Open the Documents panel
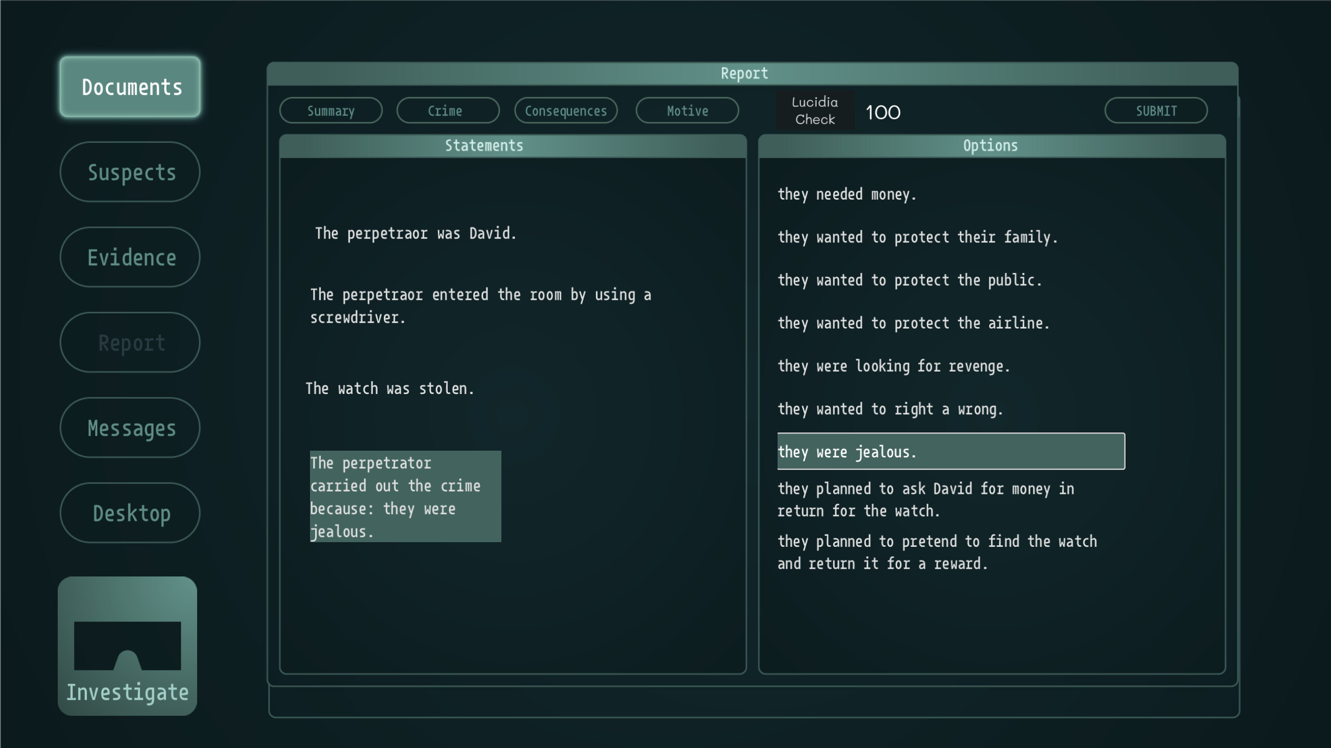The height and width of the screenshot is (748, 1331). [130, 86]
